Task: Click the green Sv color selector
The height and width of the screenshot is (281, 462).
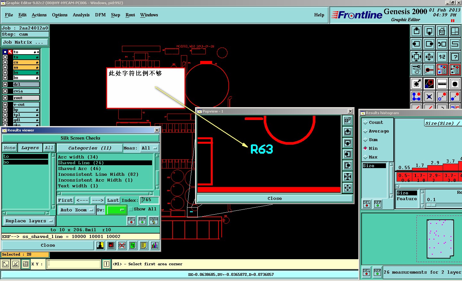Action: pos(116,210)
